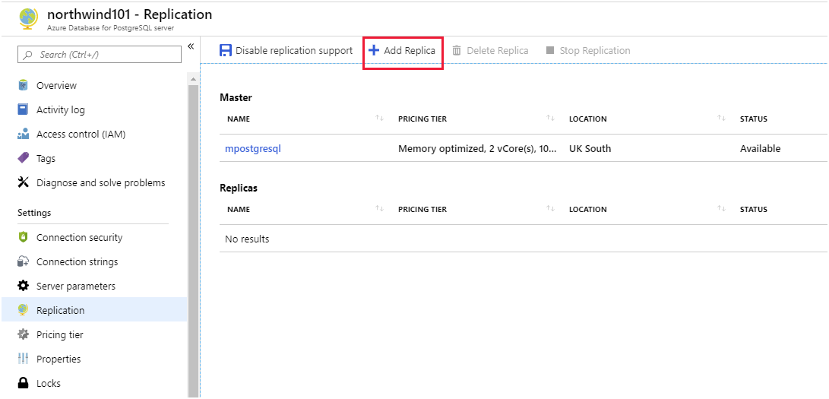Click 'Azure Database for PostgreSQL server' subtitle
829x399 pixels.
pos(110,27)
